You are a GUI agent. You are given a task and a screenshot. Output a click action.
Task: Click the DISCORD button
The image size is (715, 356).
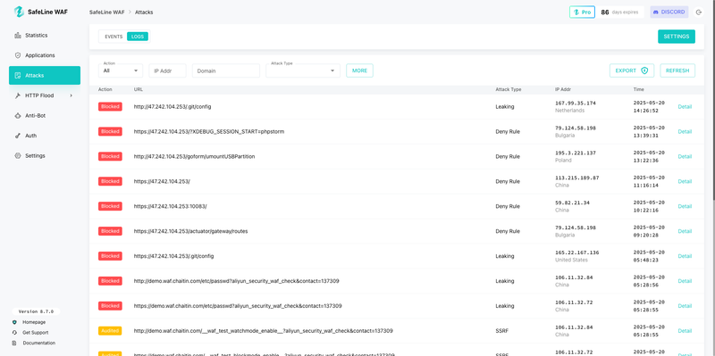click(x=669, y=12)
